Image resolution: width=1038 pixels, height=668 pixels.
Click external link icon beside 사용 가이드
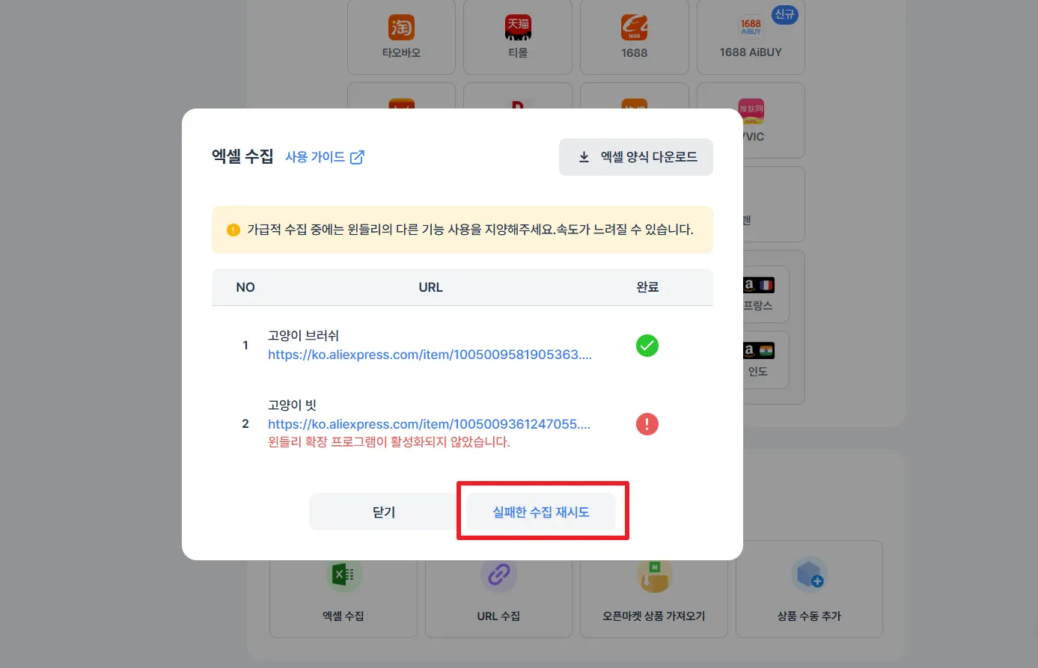point(358,157)
